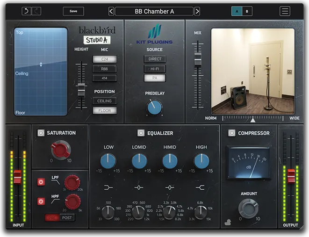
Task: Save the current preset
Action: tap(73, 11)
